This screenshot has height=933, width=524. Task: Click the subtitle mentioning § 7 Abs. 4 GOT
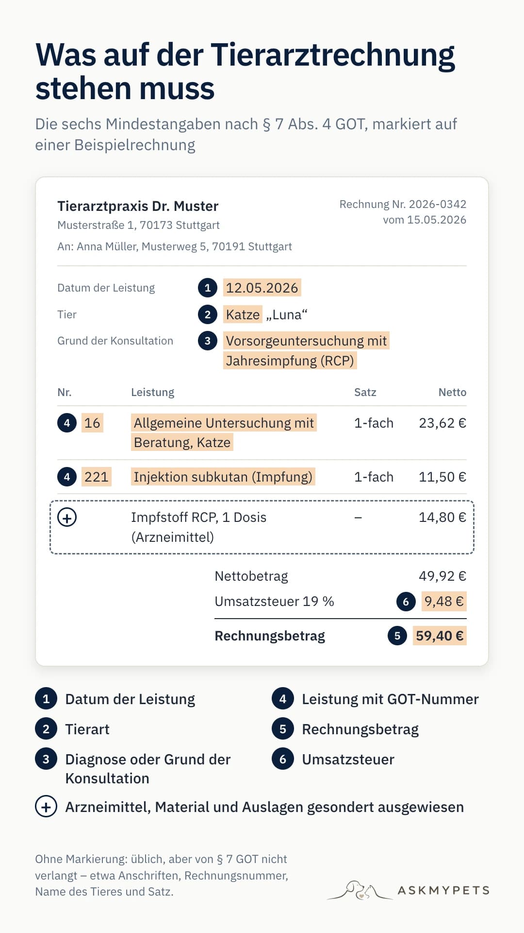246,135
